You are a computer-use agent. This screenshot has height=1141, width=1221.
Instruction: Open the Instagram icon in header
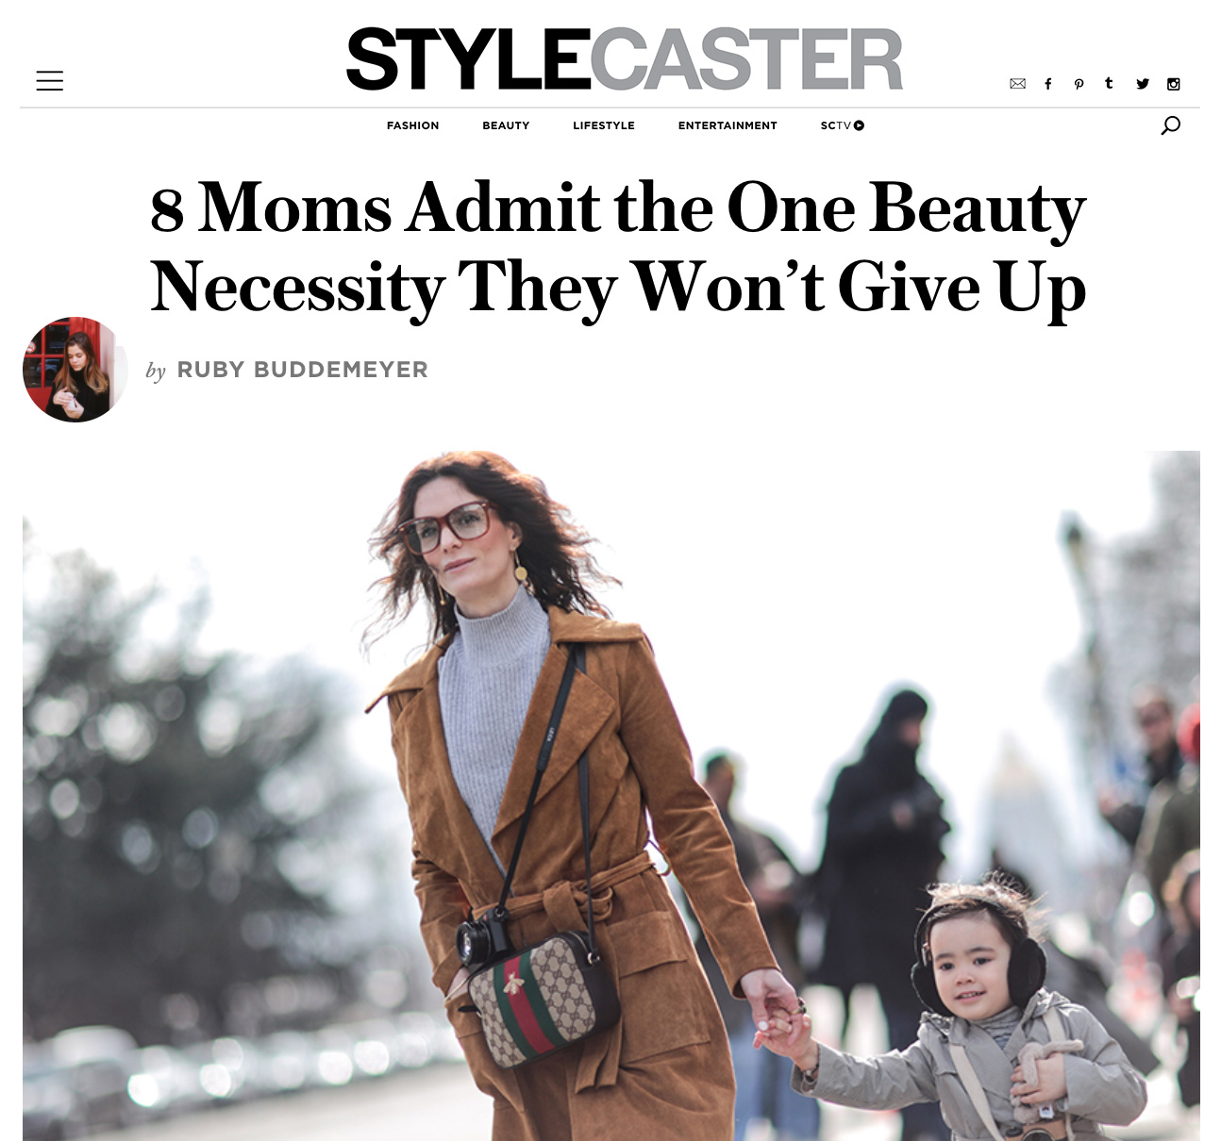(x=1174, y=84)
